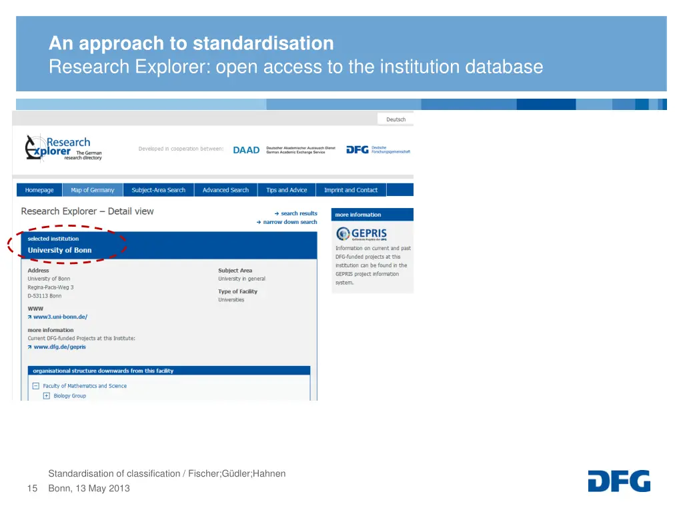Viewport: 683px width, 512px height.
Task: Click the slide title 'An approach to standardisation'
Action: [191, 43]
